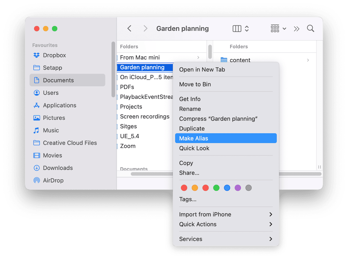This screenshot has width=348, height=258.
Task: Click the column view icon
Action: coord(237,29)
